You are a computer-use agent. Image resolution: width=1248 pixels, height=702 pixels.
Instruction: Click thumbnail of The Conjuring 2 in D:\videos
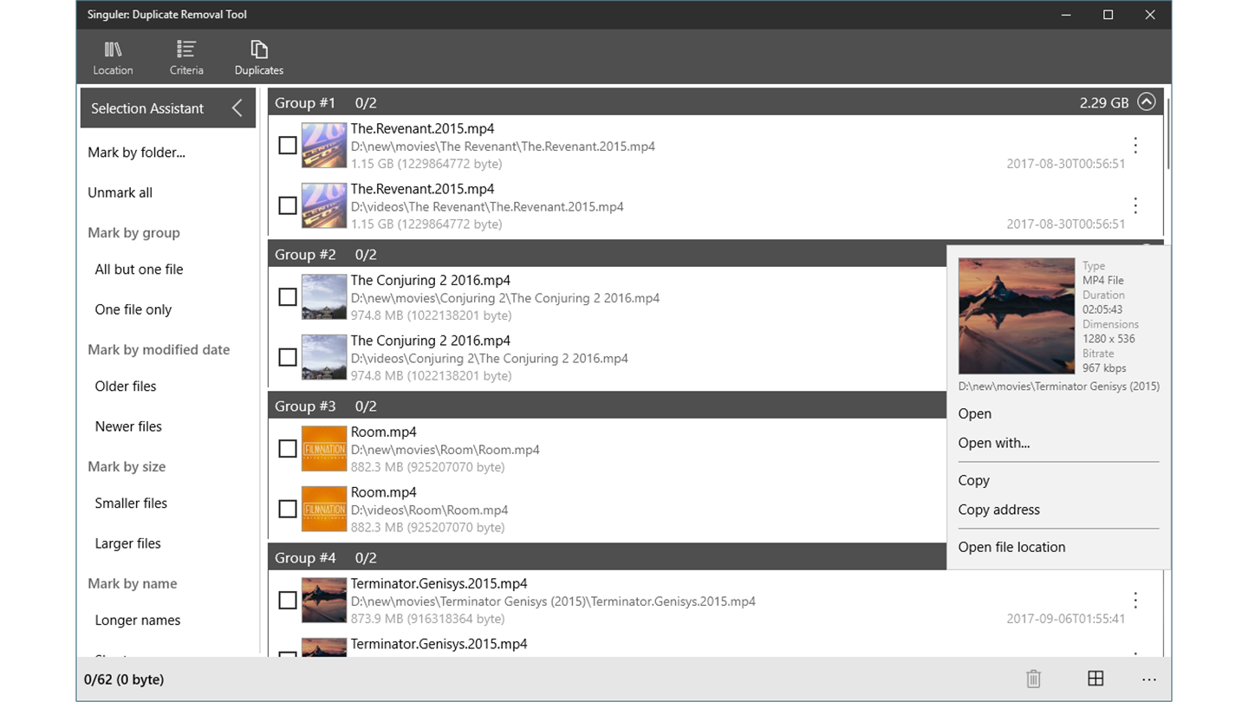tap(324, 357)
